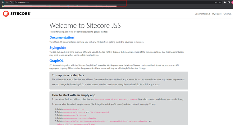The width and height of the screenshot is (233, 125).
Task: Click the Sitecore logo
Action: 17,14
